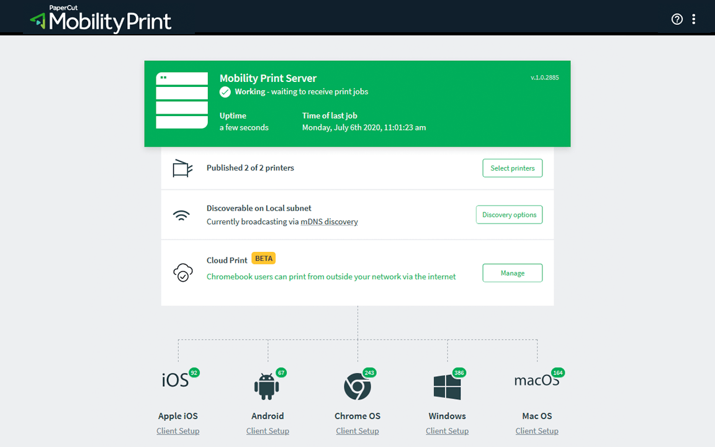Click the 'Time of last job' label
The image size is (715, 447).
(x=330, y=116)
